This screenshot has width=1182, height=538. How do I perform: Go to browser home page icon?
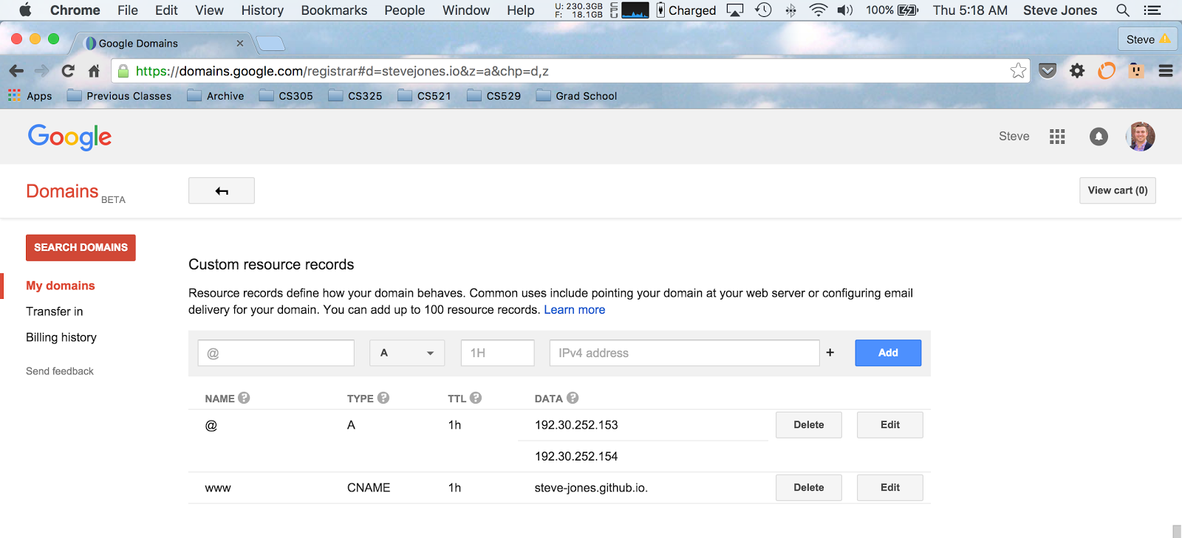click(94, 71)
